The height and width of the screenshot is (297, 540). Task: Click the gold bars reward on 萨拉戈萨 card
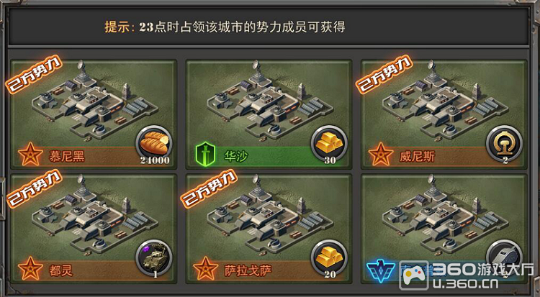[x=329, y=258]
